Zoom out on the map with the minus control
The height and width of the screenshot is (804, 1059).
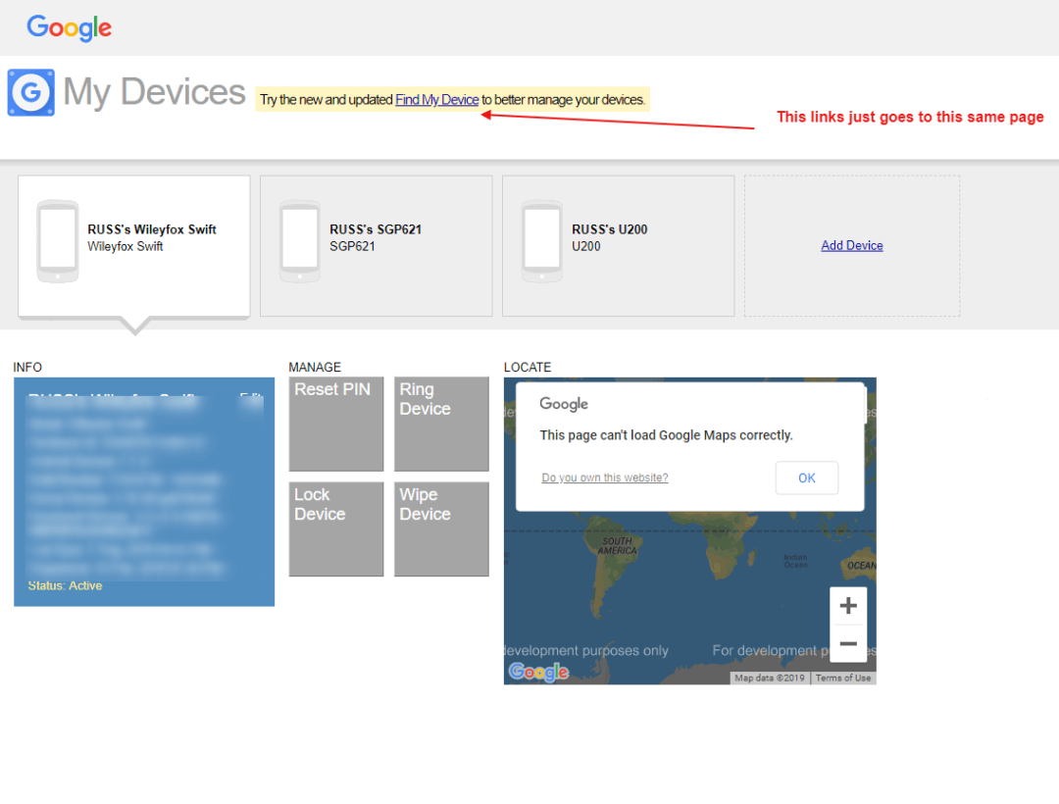[x=847, y=643]
